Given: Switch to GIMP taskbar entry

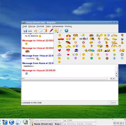Looking at the screenshot, I should click(x=80, y=121).
